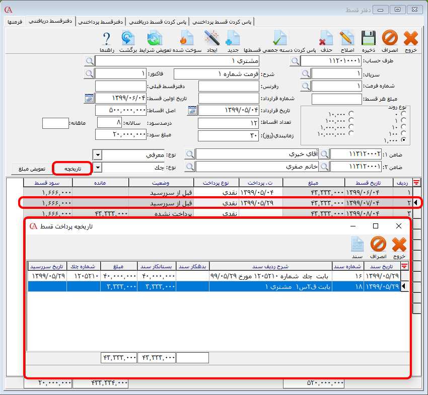Click the تعویض مبلغ button
428x395 pixels.
click(32, 168)
